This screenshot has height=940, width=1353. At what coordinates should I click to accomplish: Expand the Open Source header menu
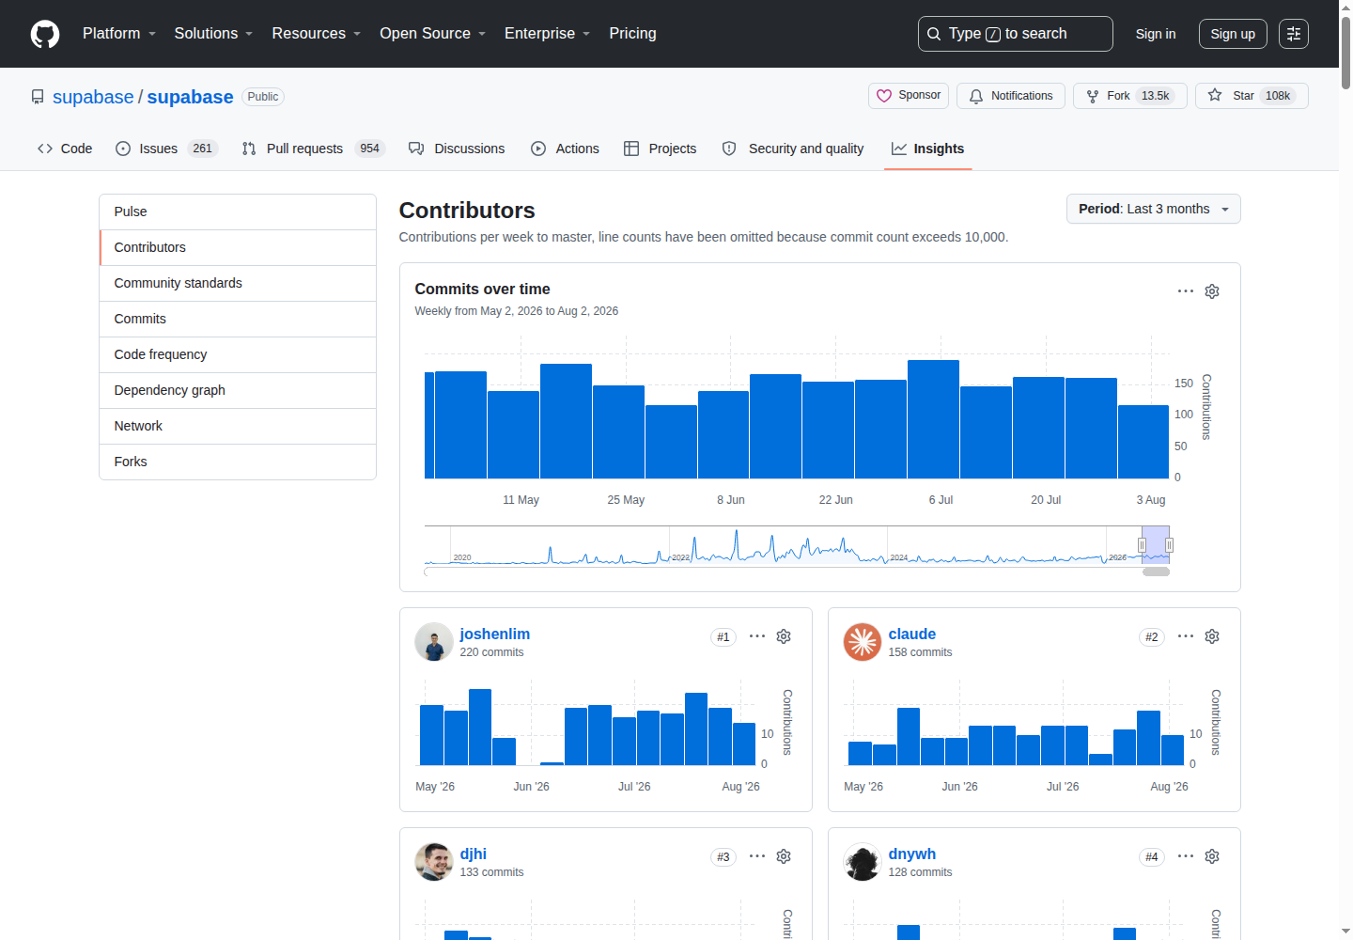point(433,34)
